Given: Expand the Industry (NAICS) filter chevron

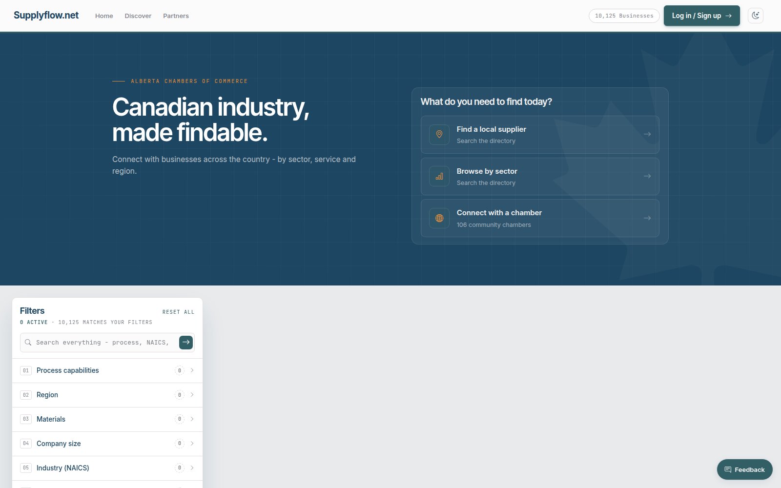Looking at the screenshot, I should click(192, 468).
